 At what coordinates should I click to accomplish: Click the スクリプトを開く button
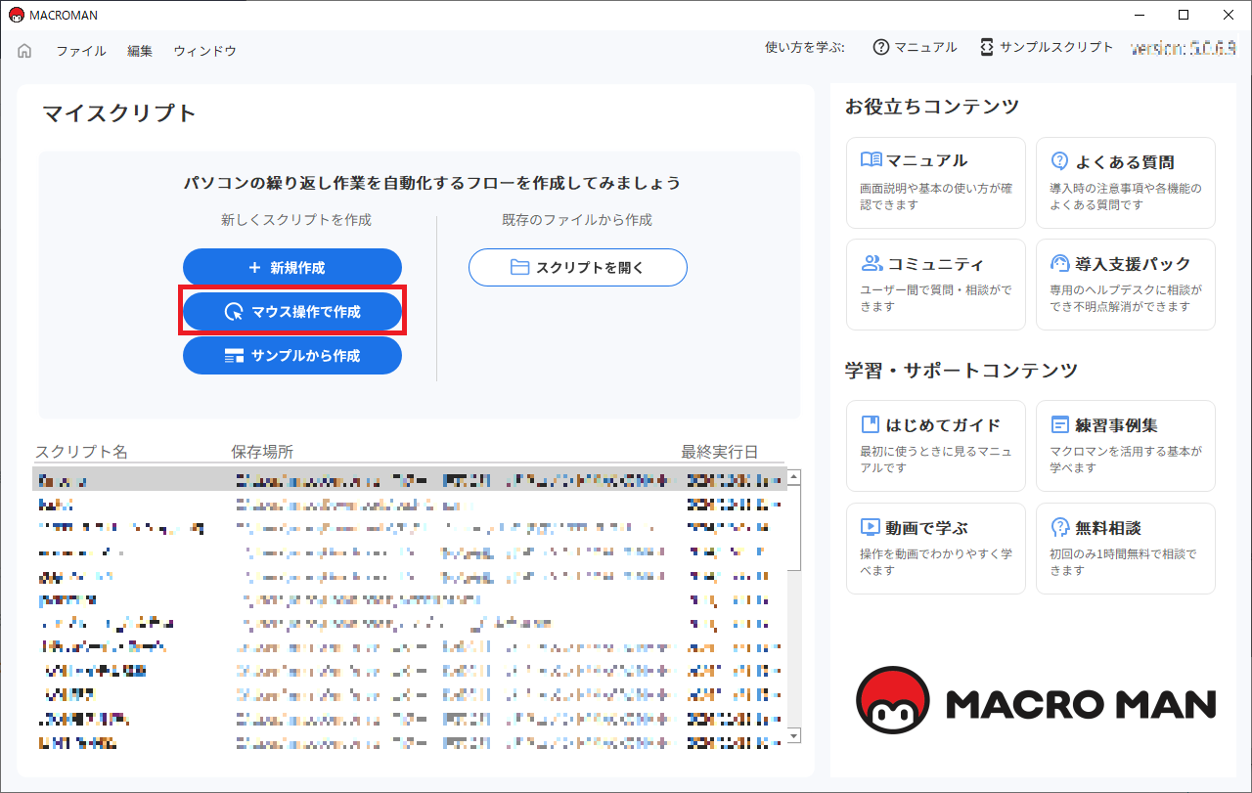[578, 267]
